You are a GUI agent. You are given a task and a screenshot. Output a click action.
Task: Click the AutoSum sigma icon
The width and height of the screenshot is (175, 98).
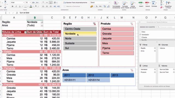pyautogui.click(x=161, y=1)
